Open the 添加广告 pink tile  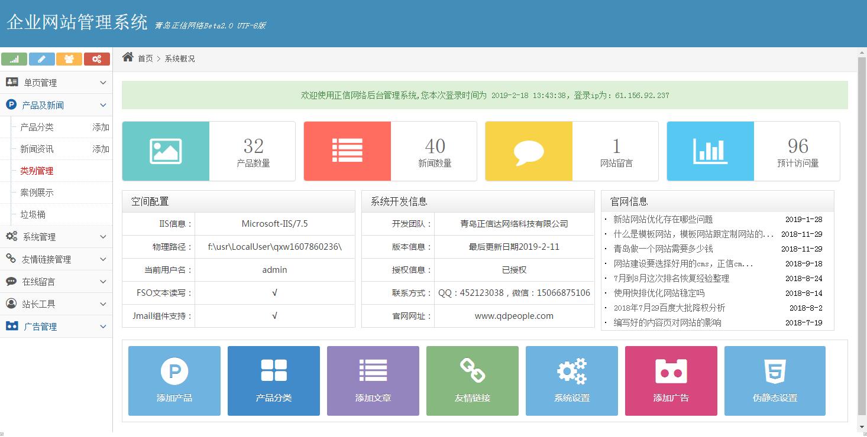tap(671, 381)
